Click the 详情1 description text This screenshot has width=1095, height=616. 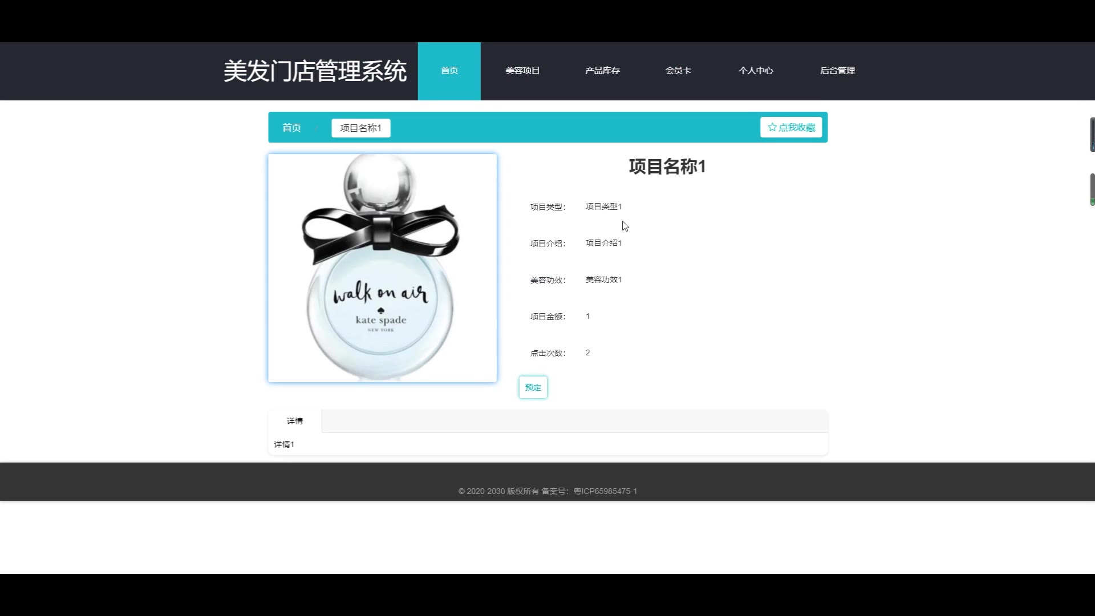(284, 444)
